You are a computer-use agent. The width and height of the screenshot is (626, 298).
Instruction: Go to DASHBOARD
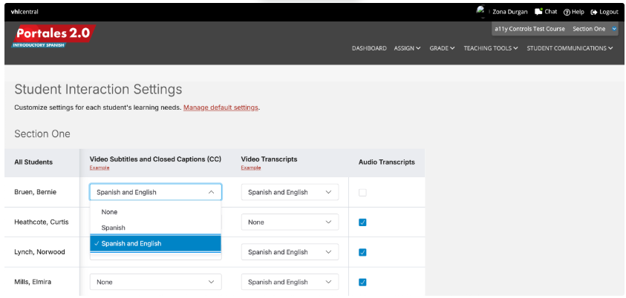[369, 48]
